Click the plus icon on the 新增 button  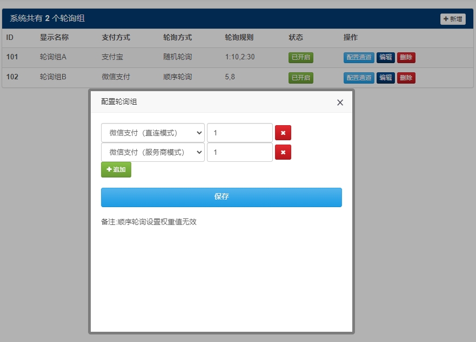(446, 19)
